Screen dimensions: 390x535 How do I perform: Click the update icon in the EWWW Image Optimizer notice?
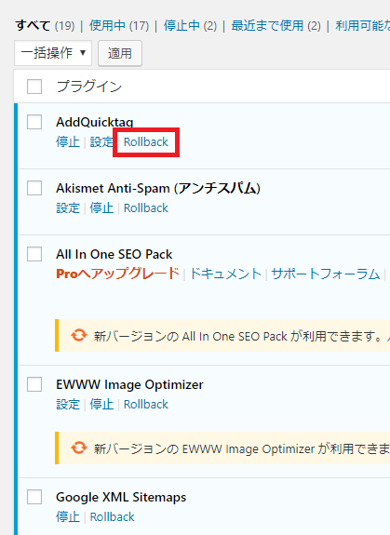[79, 448]
